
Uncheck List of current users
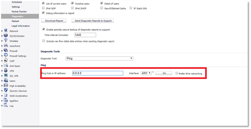(43, 3)
